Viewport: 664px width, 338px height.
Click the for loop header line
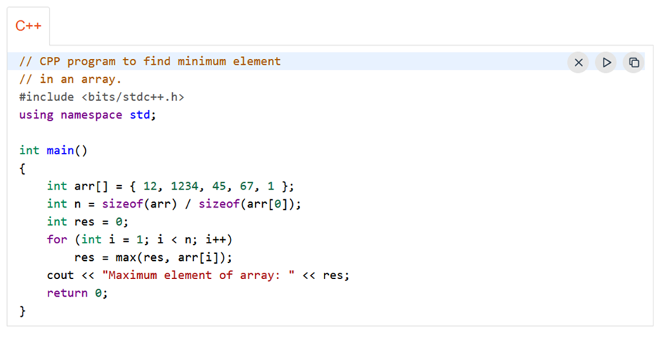click(x=139, y=240)
